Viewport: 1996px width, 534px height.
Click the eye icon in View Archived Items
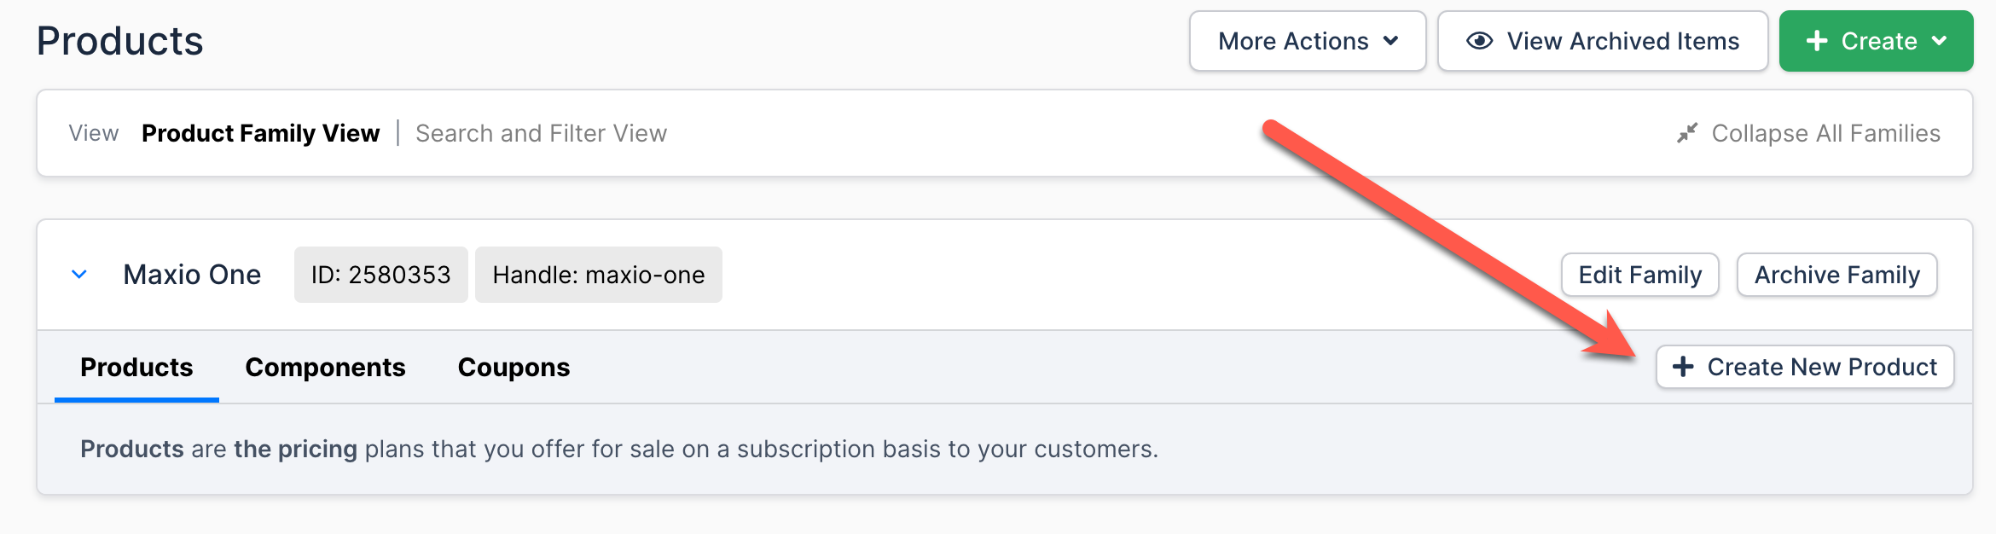1479,41
